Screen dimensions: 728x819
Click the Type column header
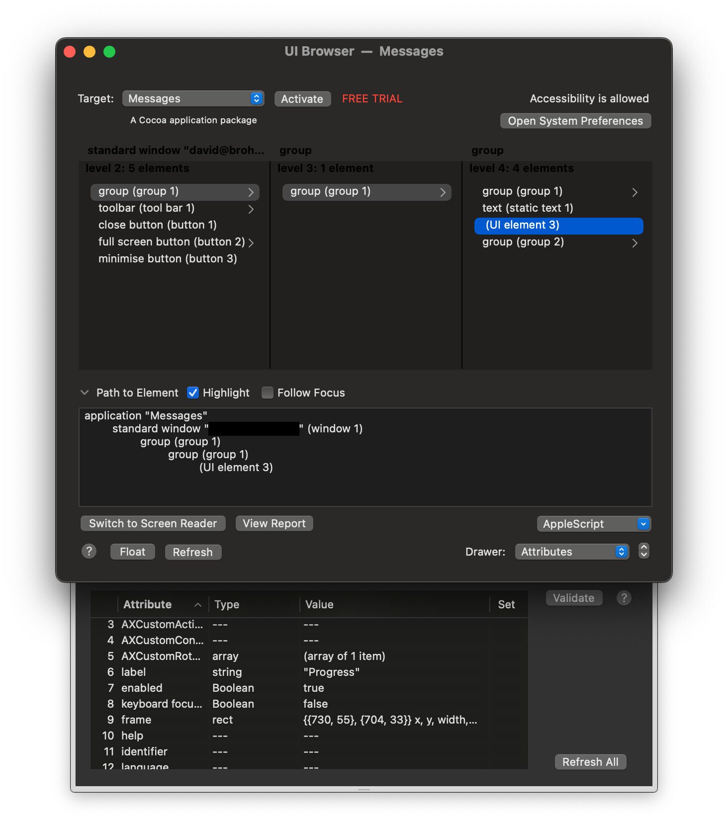254,604
